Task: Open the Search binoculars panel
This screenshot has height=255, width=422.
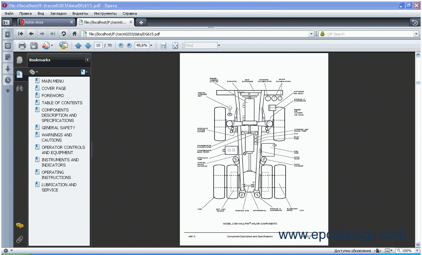Action: pyautogui.click(x=20, y=88)
